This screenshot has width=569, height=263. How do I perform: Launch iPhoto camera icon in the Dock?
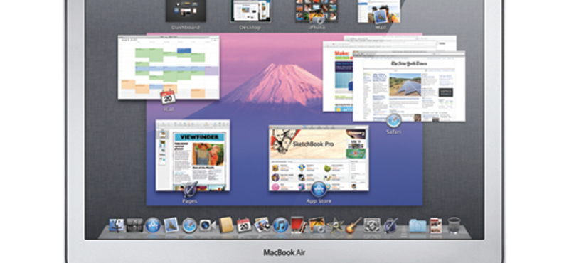click(317, 225)
